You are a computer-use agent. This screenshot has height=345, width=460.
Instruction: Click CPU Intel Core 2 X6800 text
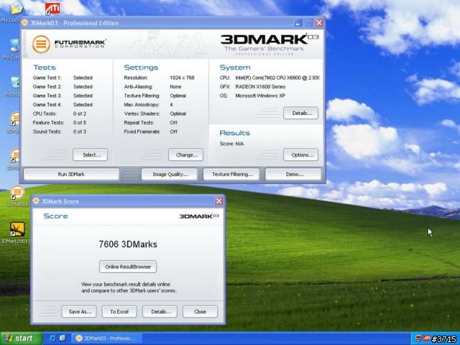point(277,78)
